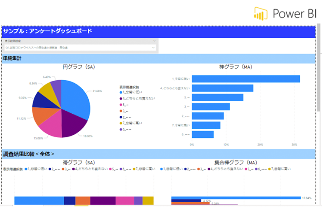Select the shortest bar labeled 6.→→
323x212 pixels.
coord(202,134)
